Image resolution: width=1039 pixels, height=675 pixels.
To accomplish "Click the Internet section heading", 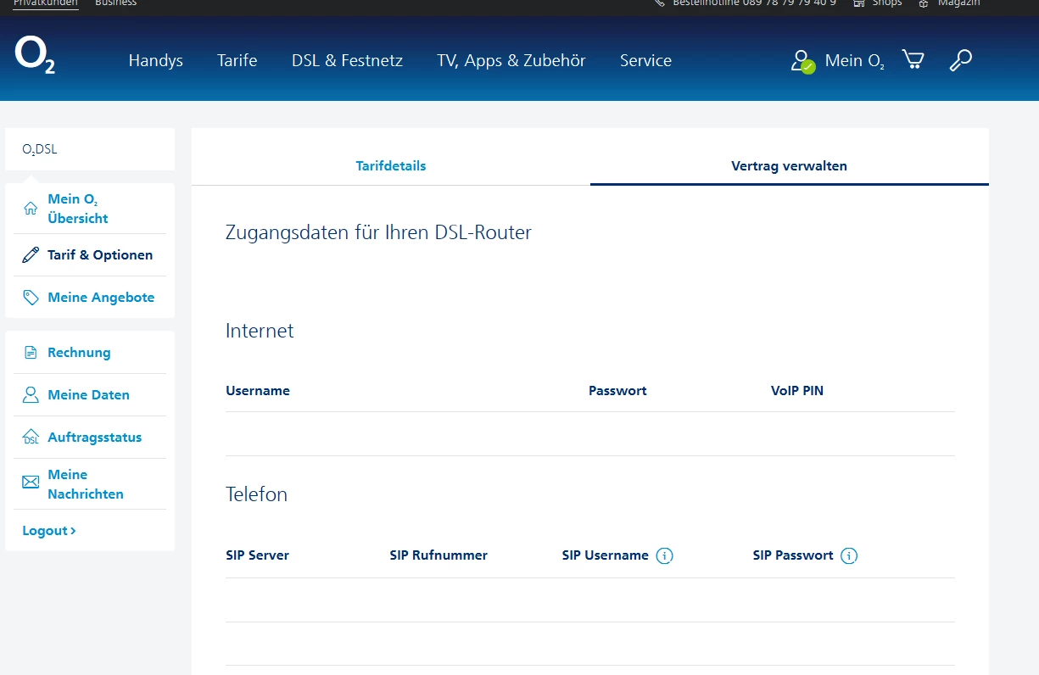I will coord(260,331).
